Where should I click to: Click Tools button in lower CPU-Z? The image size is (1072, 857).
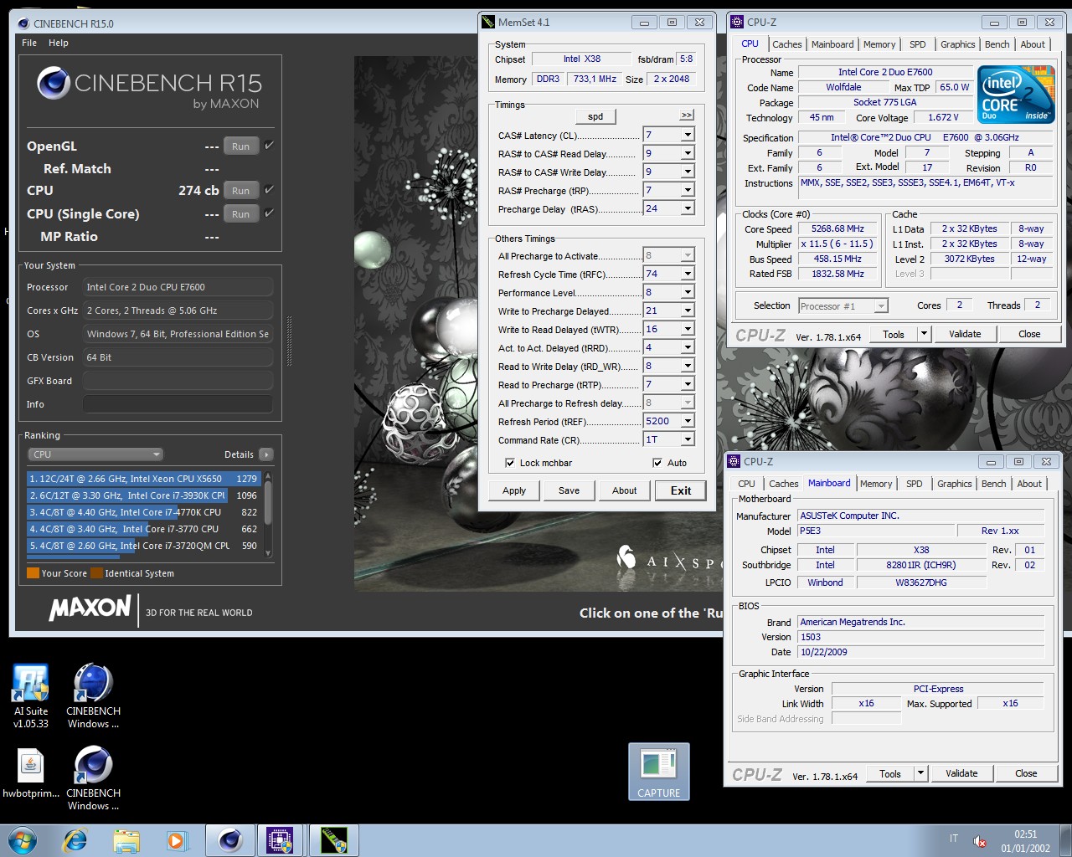[890, 773]
